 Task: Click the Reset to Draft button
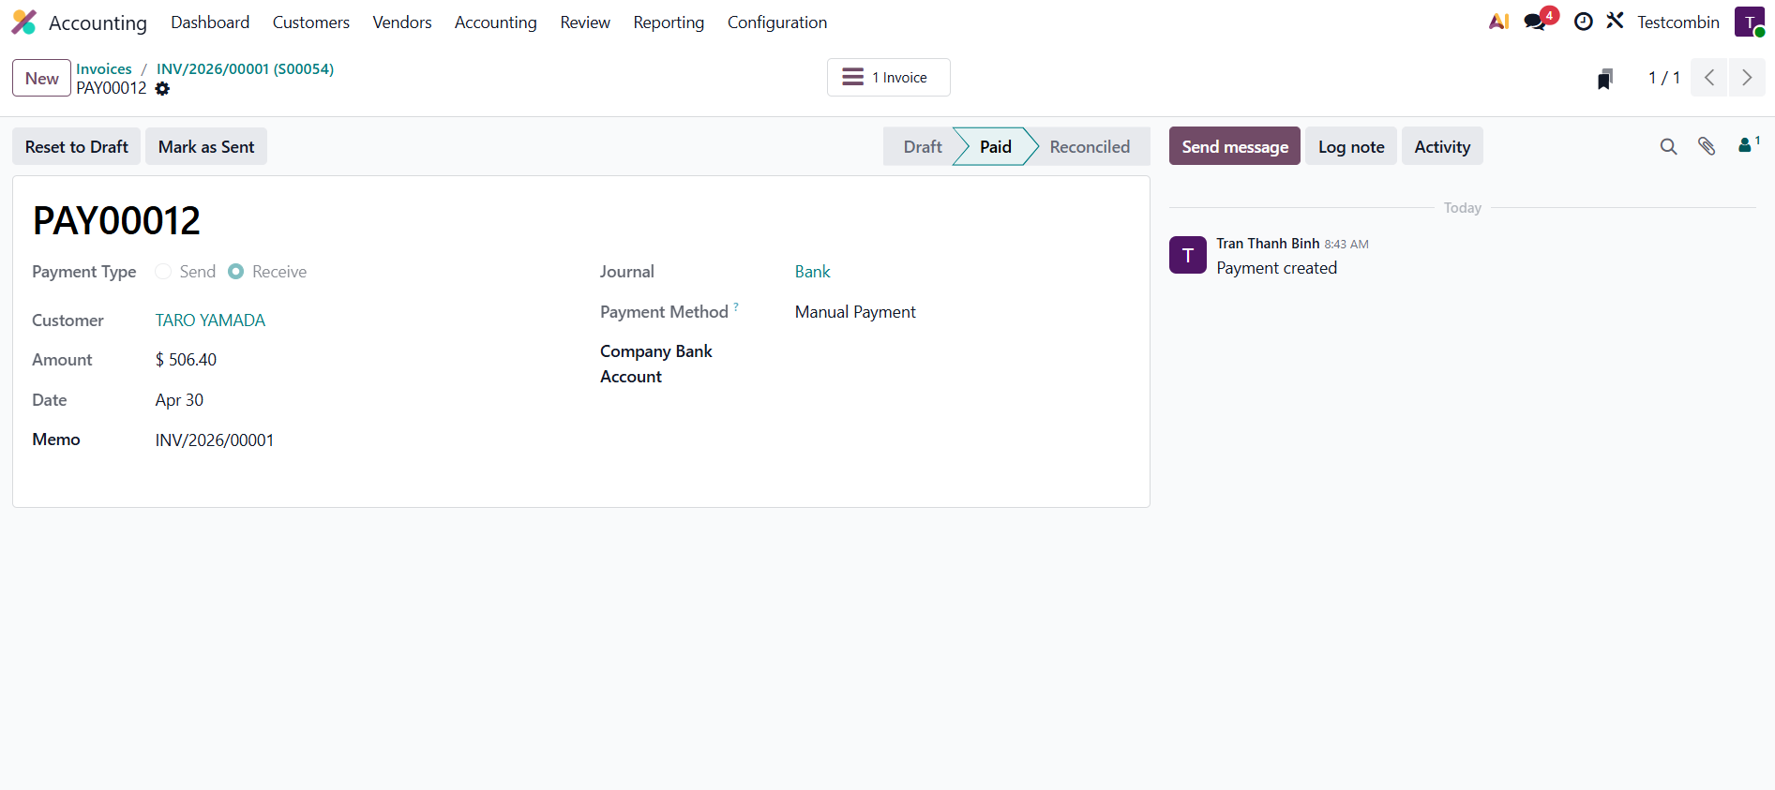pyautogui.click(x=77, y=147)
